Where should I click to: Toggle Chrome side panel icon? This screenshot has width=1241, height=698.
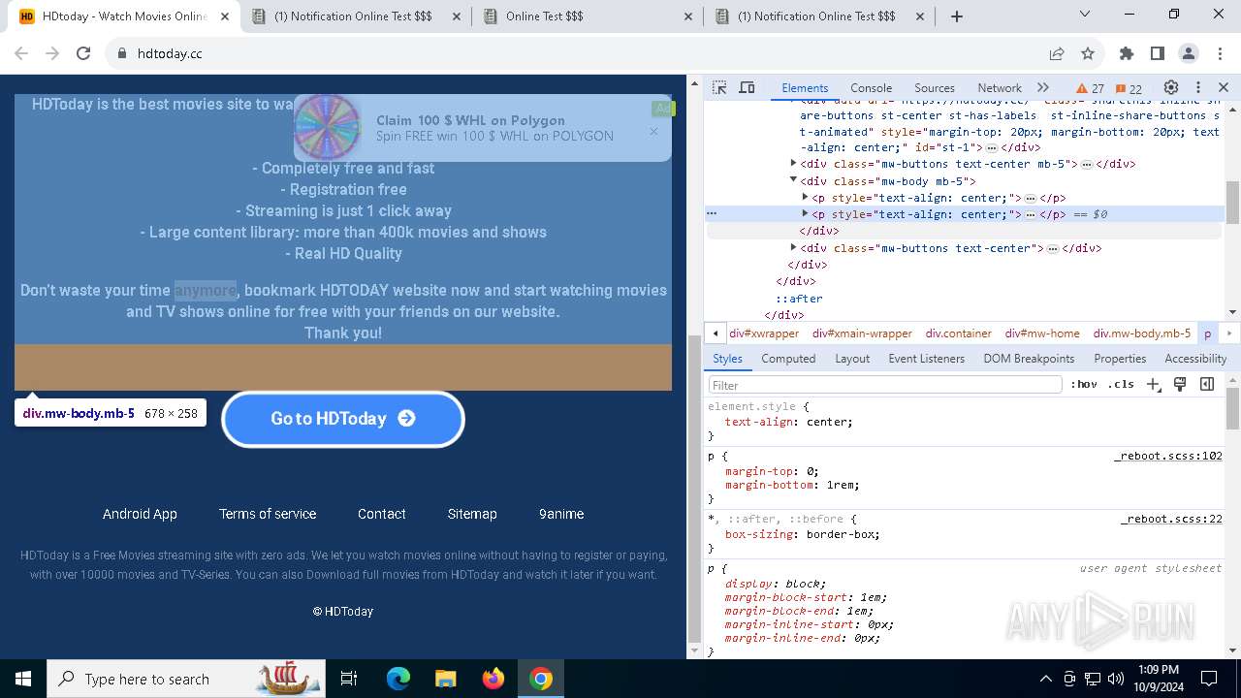pos(1157,53)
